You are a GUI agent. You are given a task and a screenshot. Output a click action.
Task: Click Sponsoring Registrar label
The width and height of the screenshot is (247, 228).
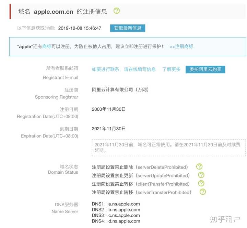57,97
